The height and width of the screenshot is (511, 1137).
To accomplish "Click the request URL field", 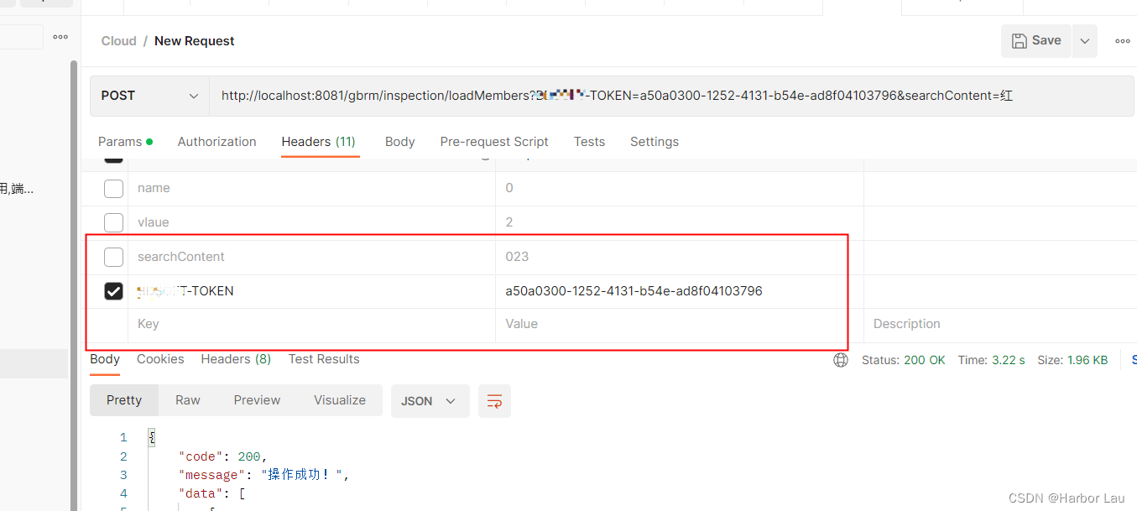I will point(587,95).
